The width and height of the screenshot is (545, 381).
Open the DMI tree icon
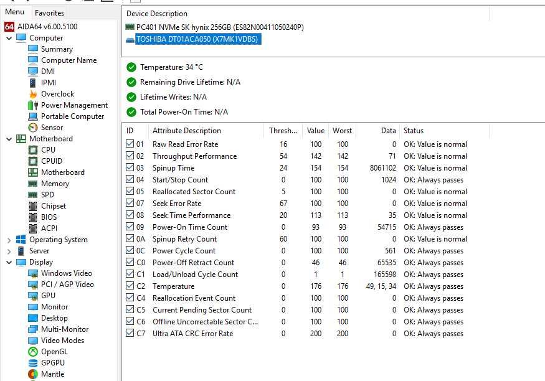click(32, 71)
